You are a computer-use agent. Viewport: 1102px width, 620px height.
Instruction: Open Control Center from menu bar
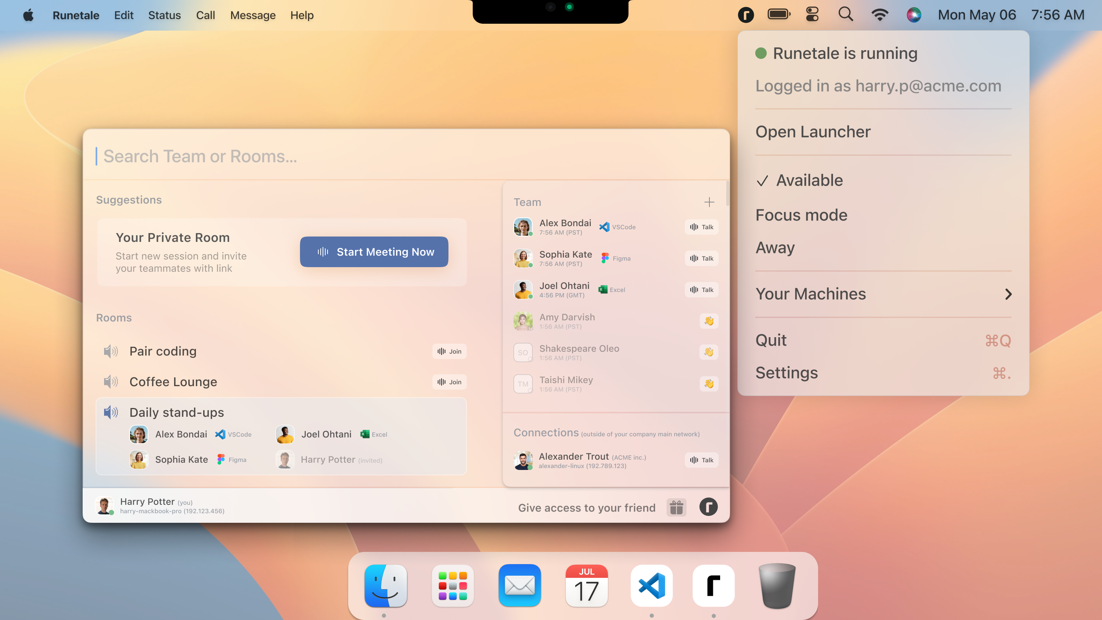812,15
